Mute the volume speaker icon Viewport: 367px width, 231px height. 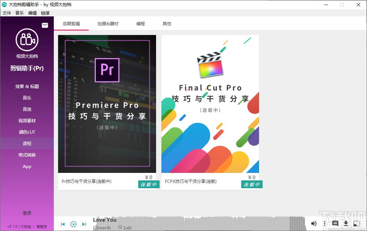tap(314, 224)
